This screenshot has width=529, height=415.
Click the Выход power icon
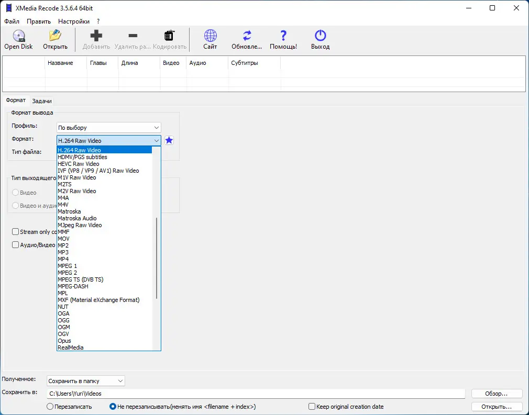pyautogui.click(x=320, y=36)
